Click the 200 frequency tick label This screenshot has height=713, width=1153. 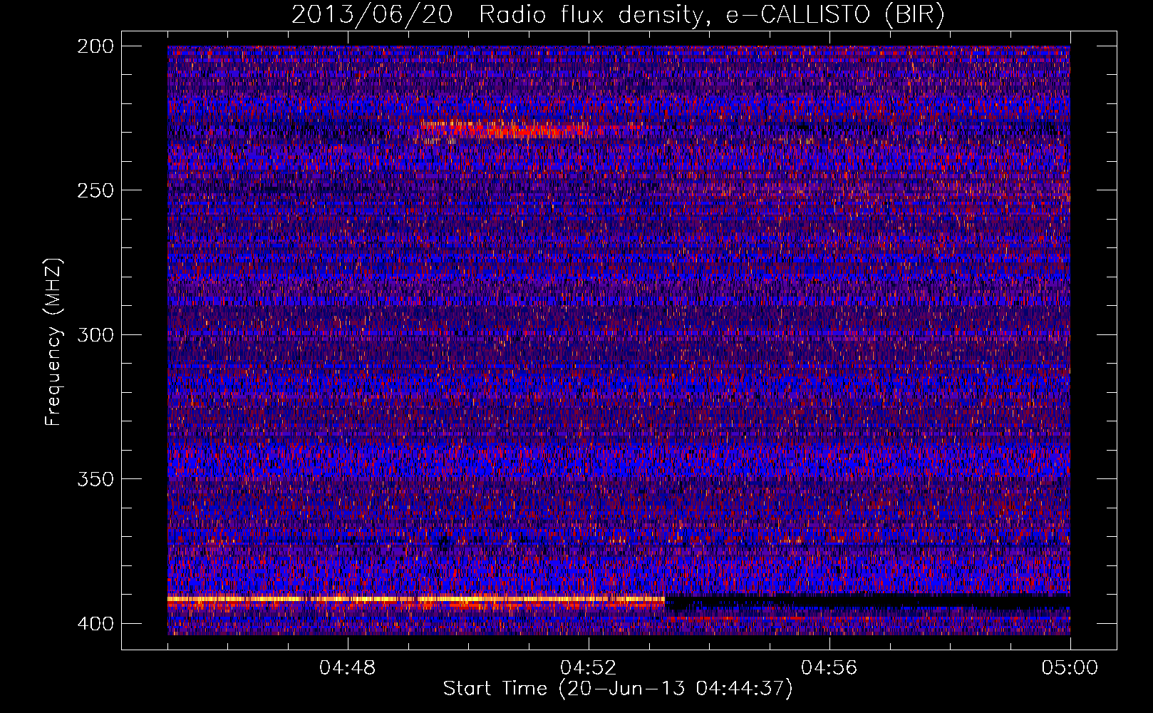point(95,46)
